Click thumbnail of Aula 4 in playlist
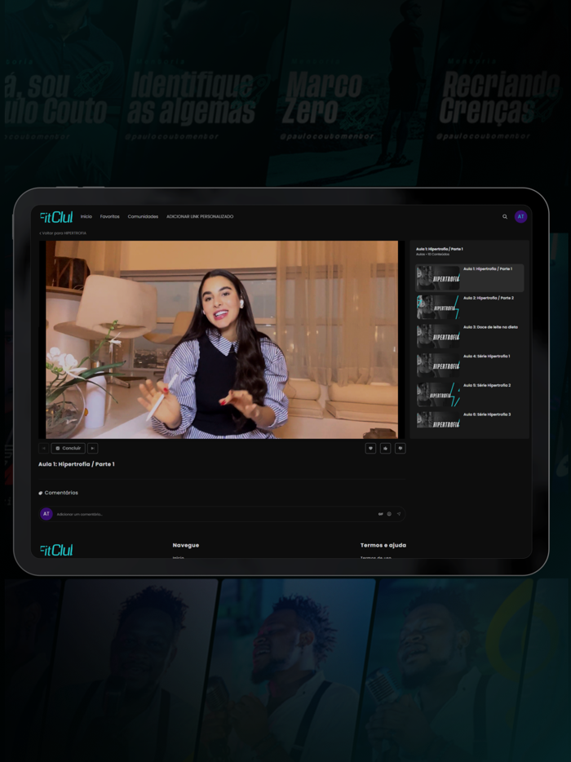The image size is (571, 762). [x=438, y=365]
